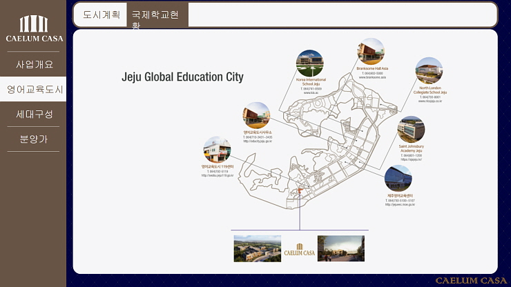Click 영어교육도시 119센터 circular photo
This screenshot has width=511, height=287.
pos(217,150)
